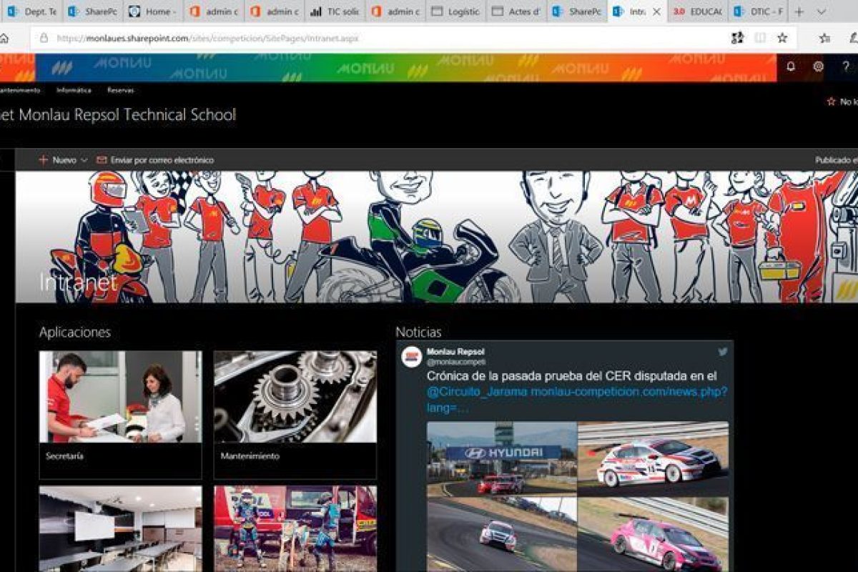The width and height of the screenshot is (858, 572).
Task: Switch to the Logístic browser tab
Action: point(455,11)
